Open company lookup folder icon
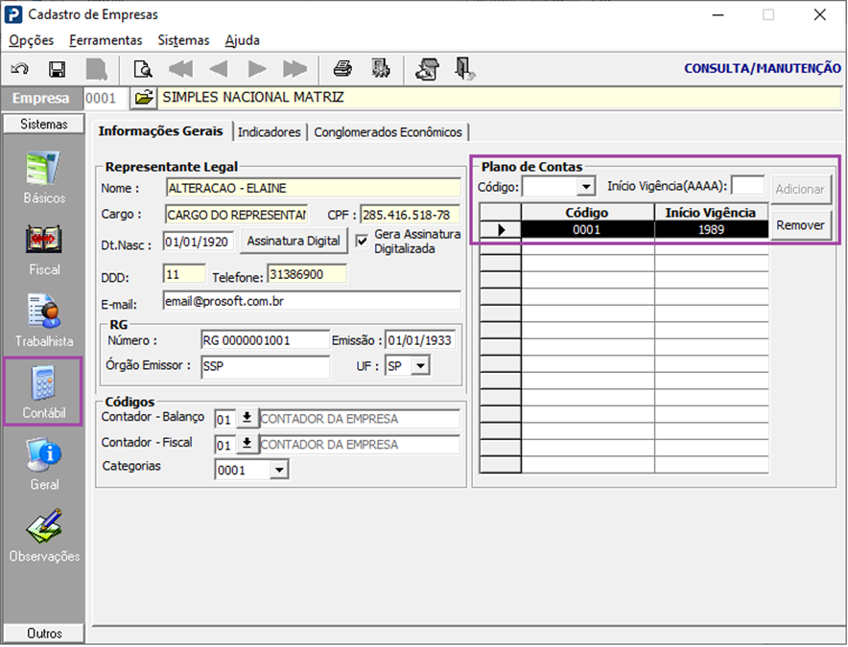This screenshot has height=647, width=848. (x=143, y=98)
